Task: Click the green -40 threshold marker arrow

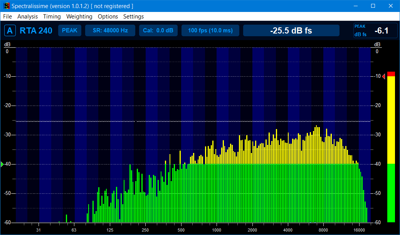Action: 3,164
